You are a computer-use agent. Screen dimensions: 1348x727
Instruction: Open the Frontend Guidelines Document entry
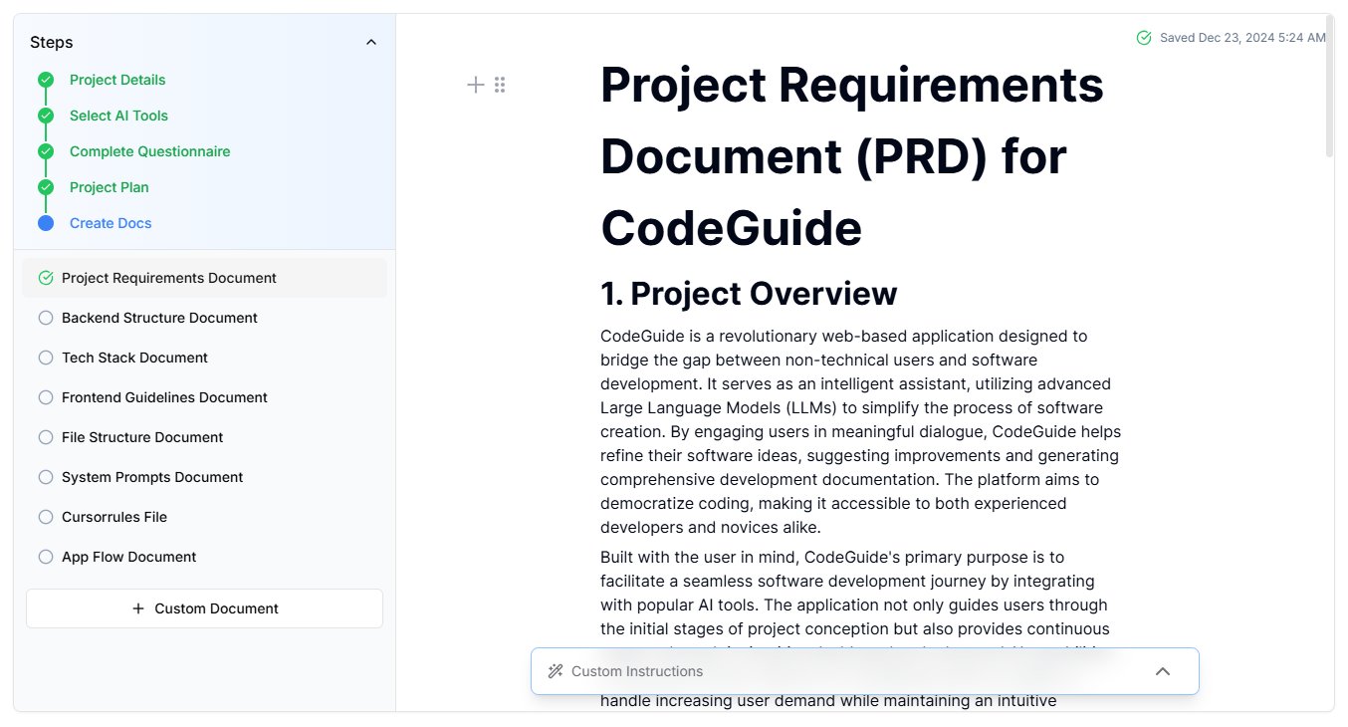204,397
